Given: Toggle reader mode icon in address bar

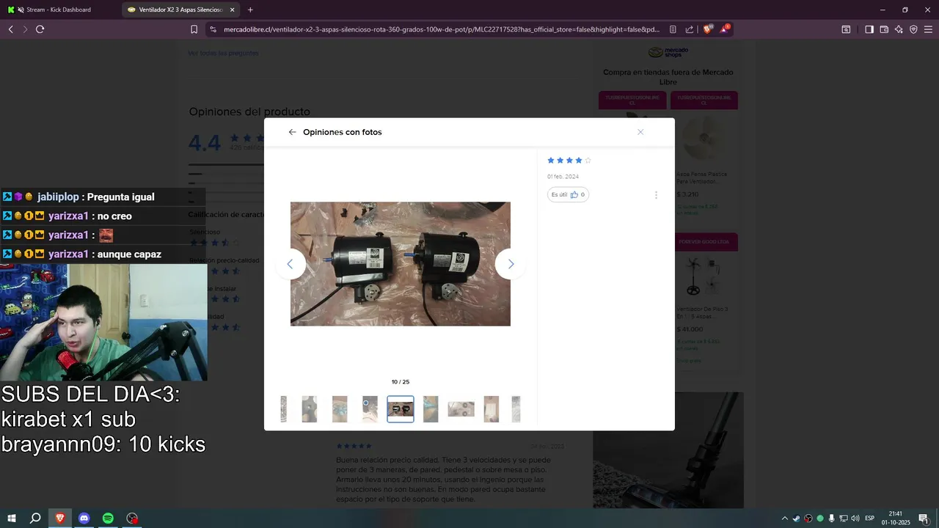Looking at the screenshot, I should [673, 29].
